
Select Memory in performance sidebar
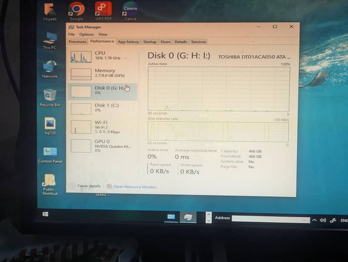pyautogui.click(x=103, y=74)
